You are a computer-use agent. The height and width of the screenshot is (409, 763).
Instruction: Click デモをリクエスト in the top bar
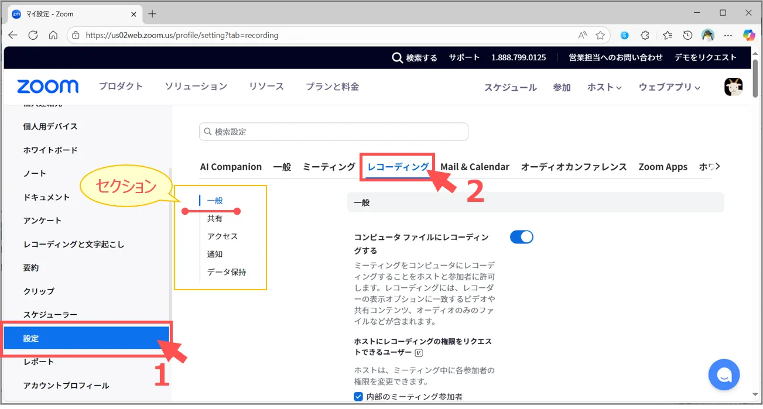[706, 57]
